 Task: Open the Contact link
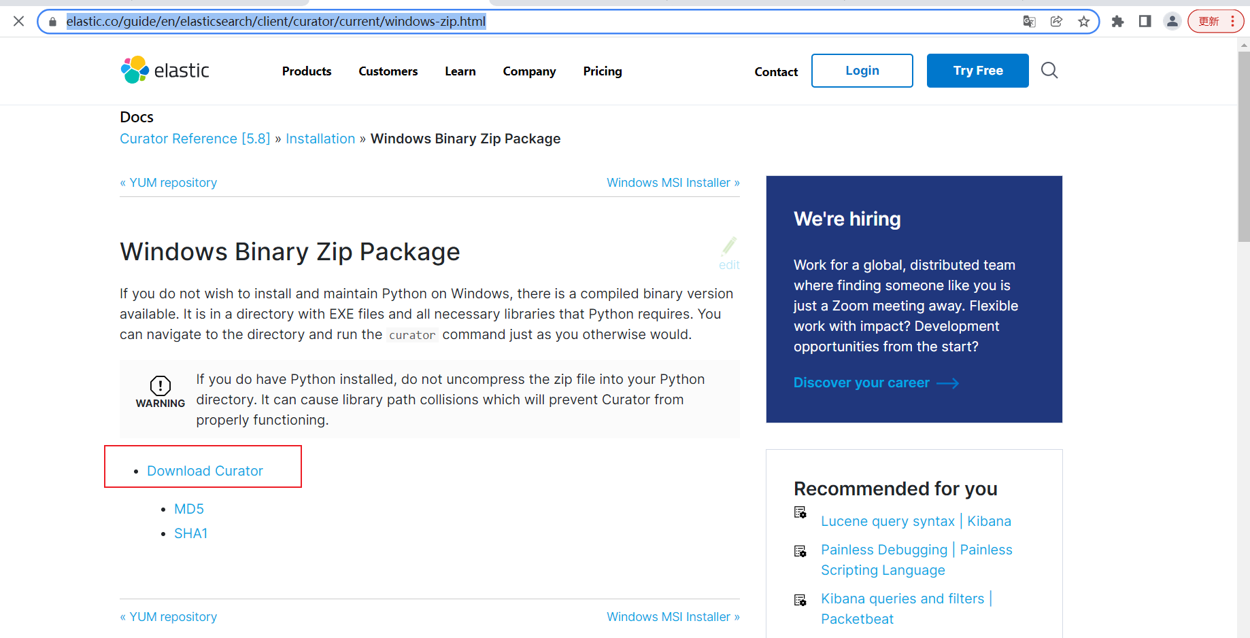tap(776, 72)
